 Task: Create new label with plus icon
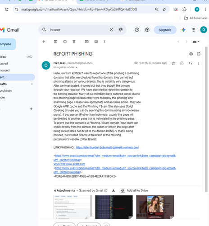point(31,109)
